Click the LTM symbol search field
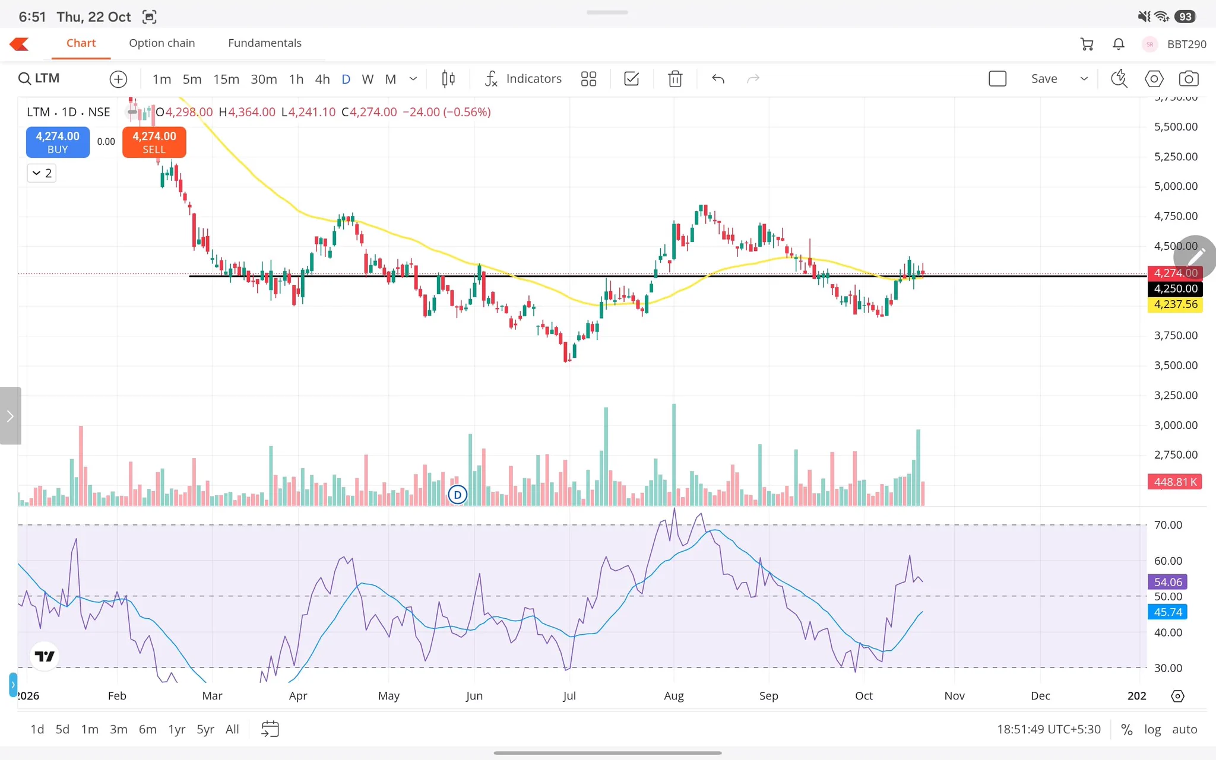1216x760 pixels. [x=39, y=79]
